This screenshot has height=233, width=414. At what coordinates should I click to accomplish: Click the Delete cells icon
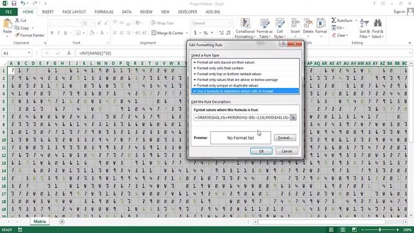pos(308,23)
